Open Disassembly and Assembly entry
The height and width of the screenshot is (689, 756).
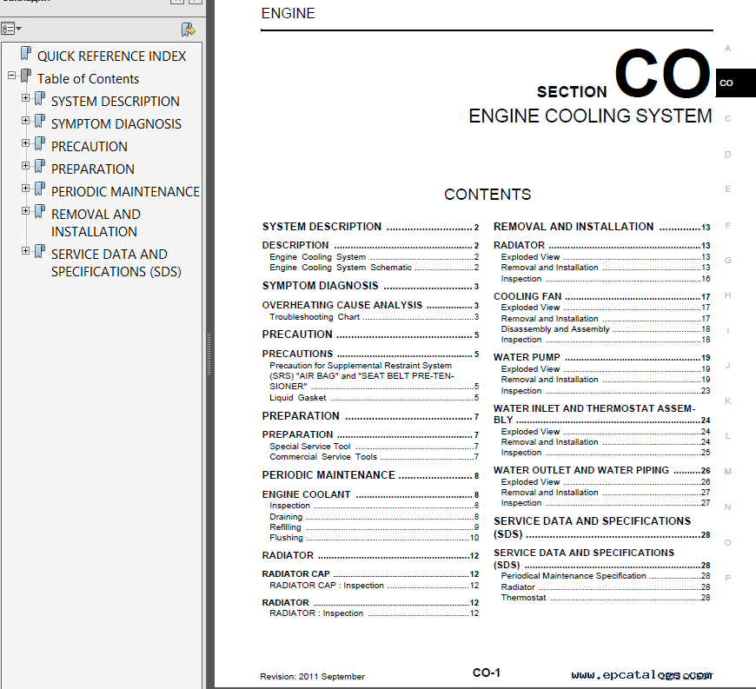[x=606, y=329]
